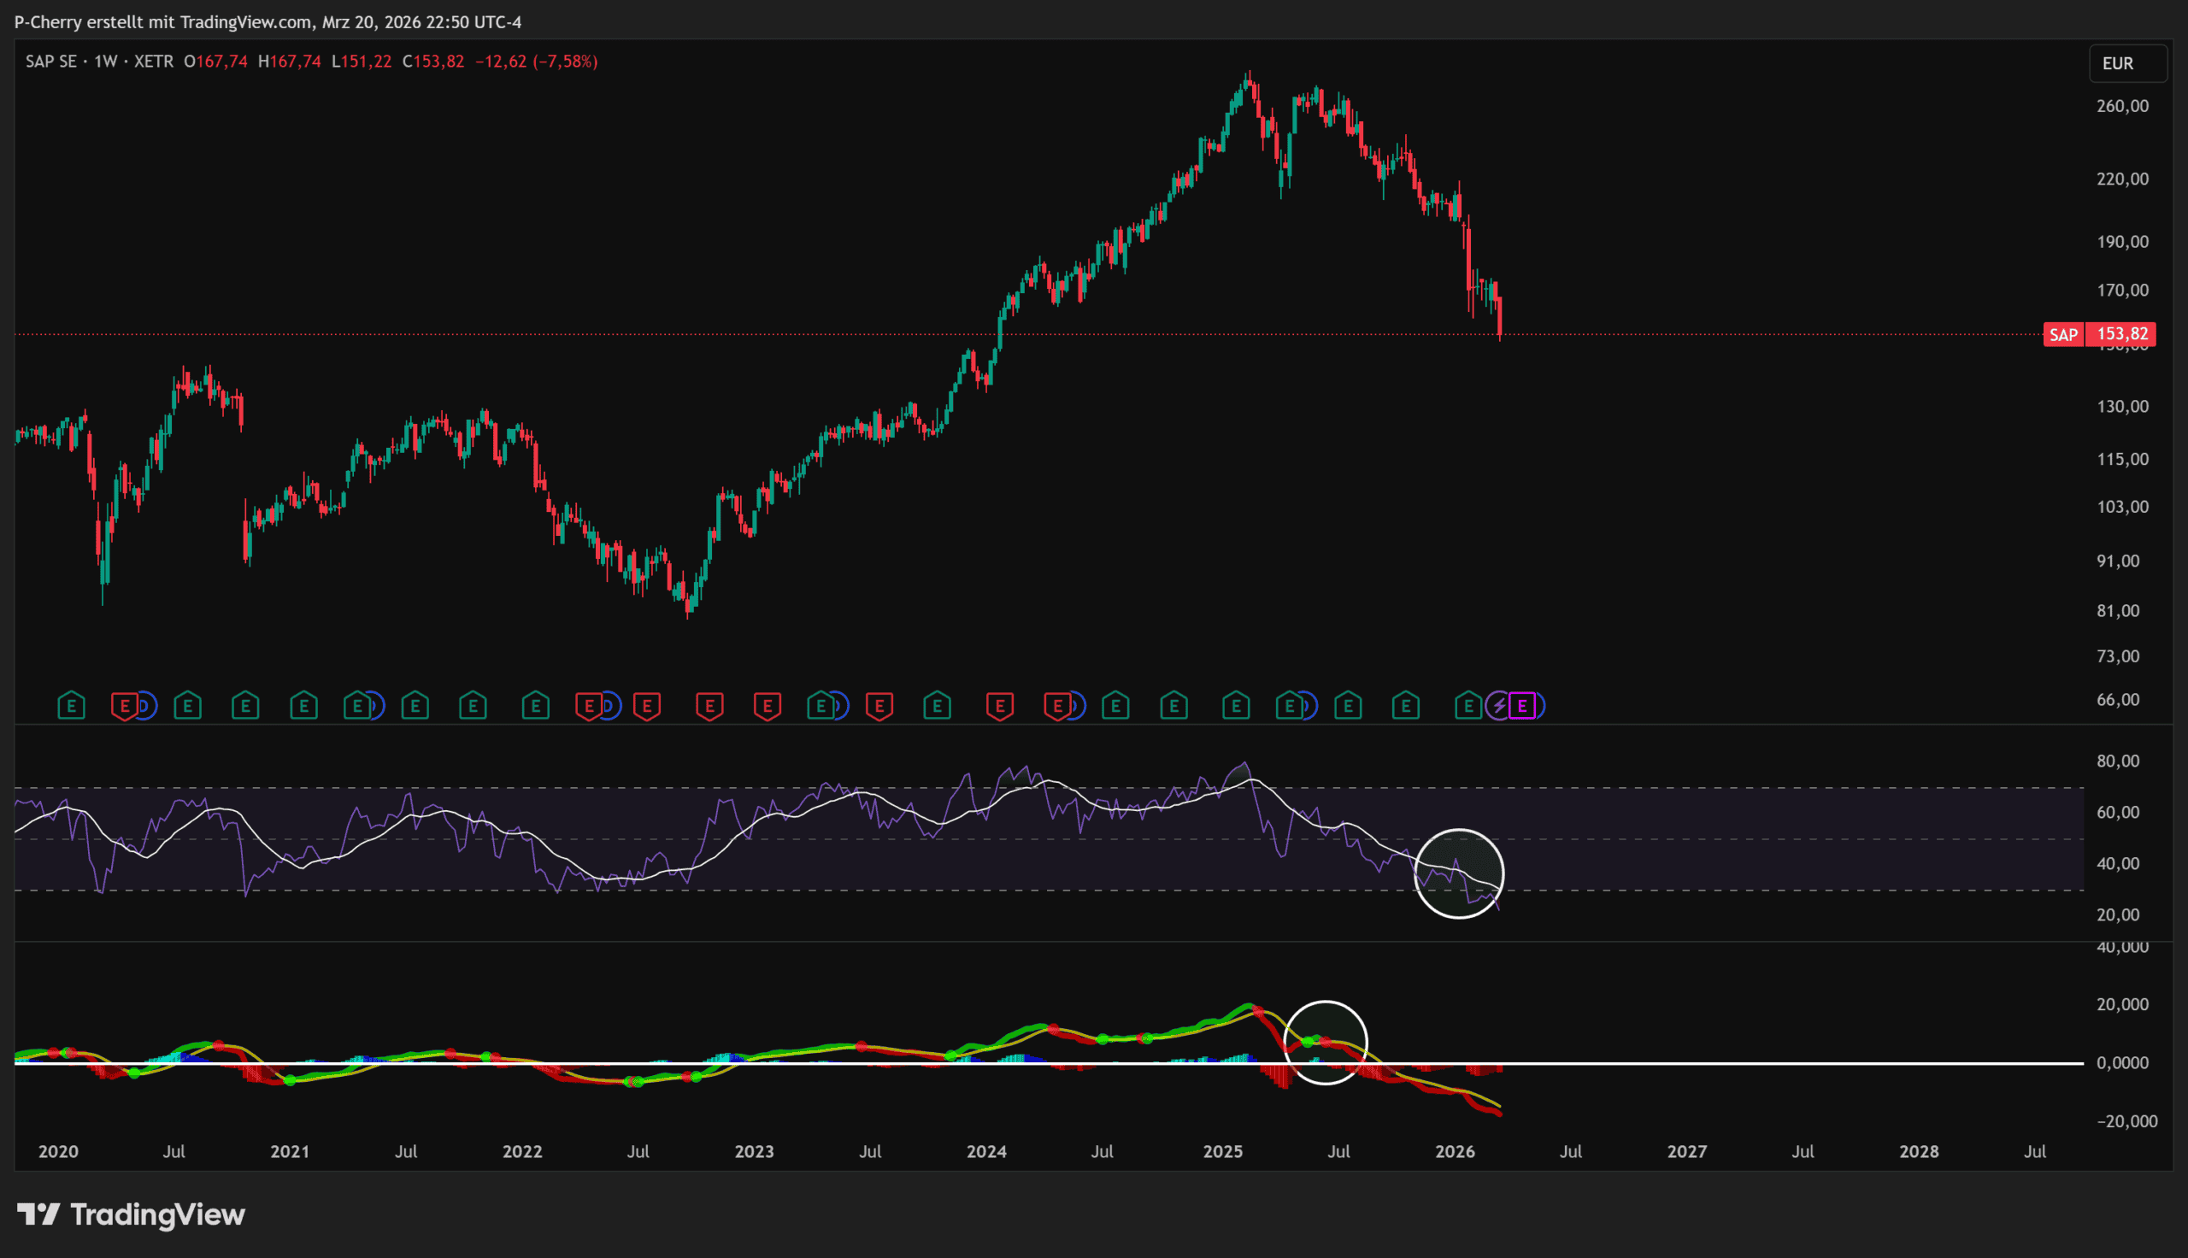Click the leftmost blue dividend D marker
The width and height of the screenshot is (2188, 1258).
146,706
